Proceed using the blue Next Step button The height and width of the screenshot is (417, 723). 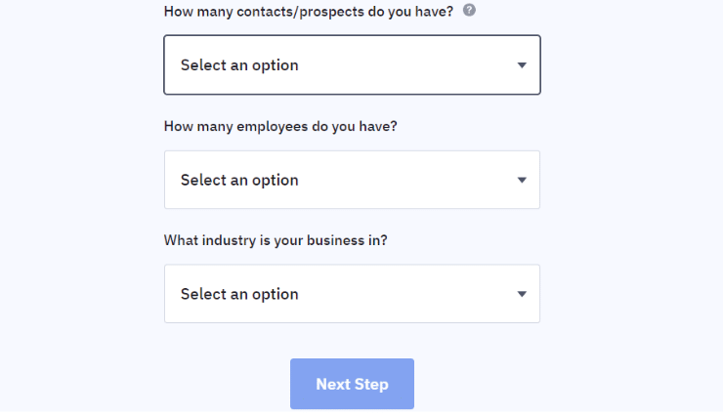coord(352,384)
